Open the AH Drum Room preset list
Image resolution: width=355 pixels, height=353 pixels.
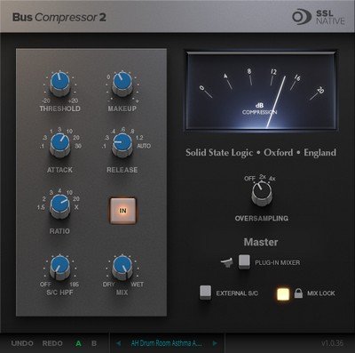point(166,343)
